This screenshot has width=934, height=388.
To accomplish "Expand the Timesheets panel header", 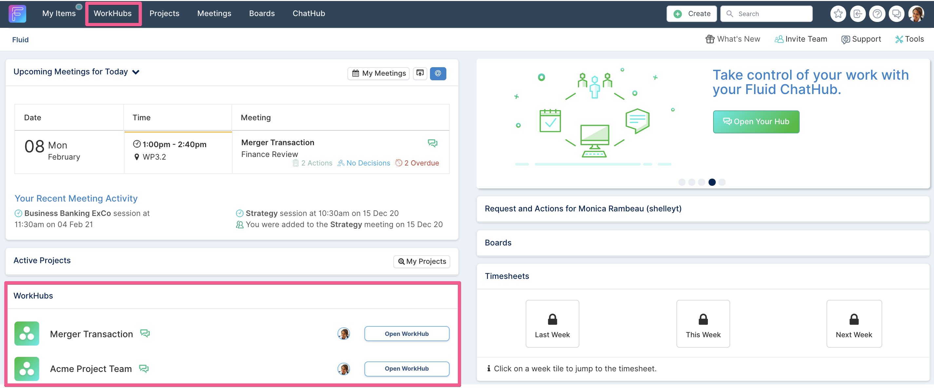I will tap(703, 276).
